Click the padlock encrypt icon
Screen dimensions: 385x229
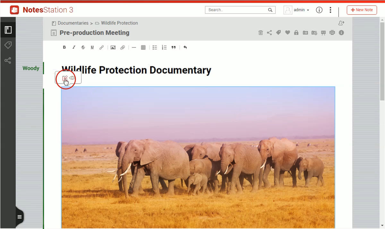pos(296,33)
